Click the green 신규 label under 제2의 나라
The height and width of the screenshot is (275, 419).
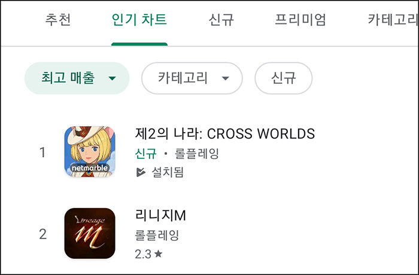coord(145,154)
